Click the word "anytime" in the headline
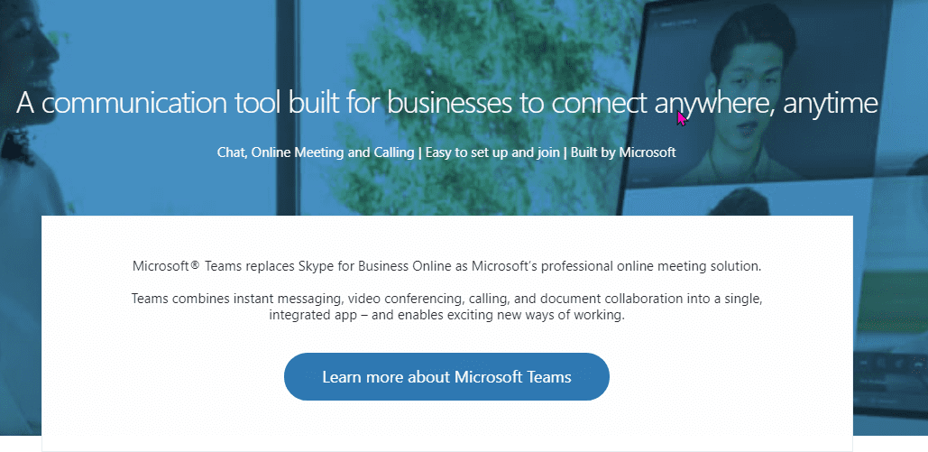928x452 pixels. (830, 103)
